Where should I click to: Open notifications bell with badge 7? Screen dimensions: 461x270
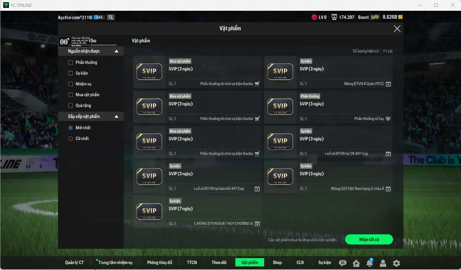(x=370, y=263)
